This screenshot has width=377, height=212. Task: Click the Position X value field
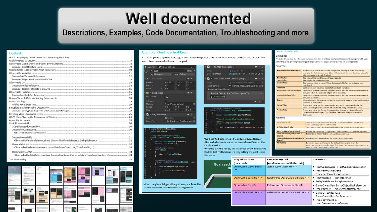(x=171, y=82)
